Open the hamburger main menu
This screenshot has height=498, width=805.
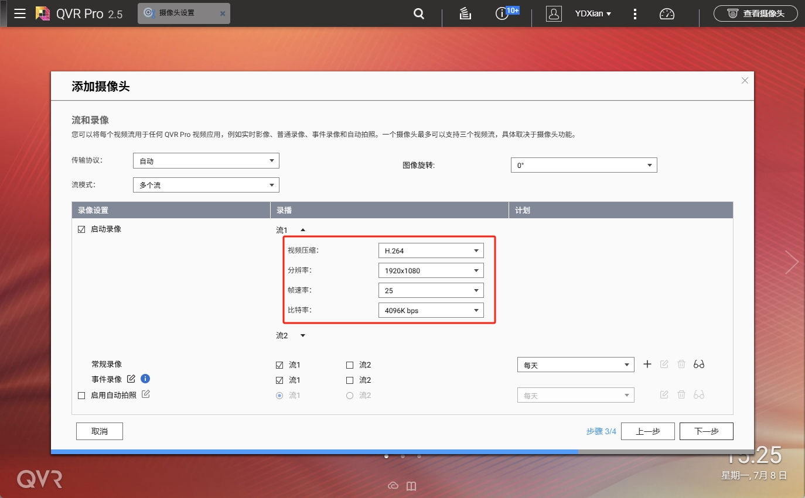pos(20,13)
